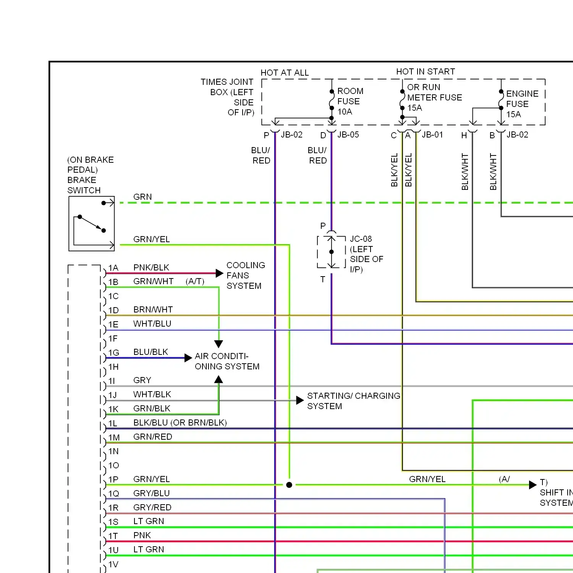The image size is (573, 573).
Task: Click the GRN/YEL splice dot near pin 1P
Action: click(289, 485)
